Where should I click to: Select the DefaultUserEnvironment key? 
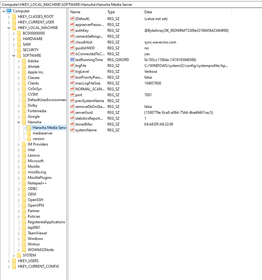click(47, 100)
